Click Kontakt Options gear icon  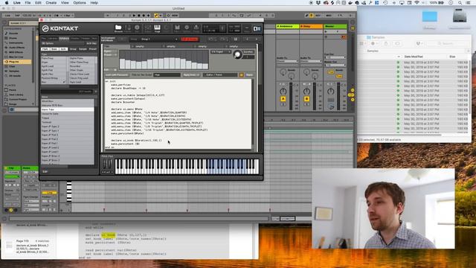[187, 28]
